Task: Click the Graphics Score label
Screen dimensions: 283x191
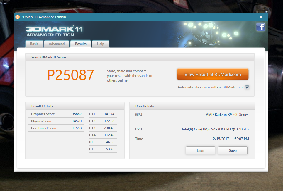Action: pyautogui.click(x=43, y=114)
